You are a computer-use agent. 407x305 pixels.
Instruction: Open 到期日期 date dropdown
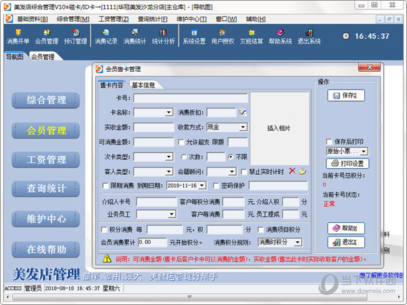(x=202, y=186)
